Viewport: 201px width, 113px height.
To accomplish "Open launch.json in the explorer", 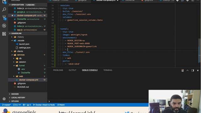I will [24, 44].
